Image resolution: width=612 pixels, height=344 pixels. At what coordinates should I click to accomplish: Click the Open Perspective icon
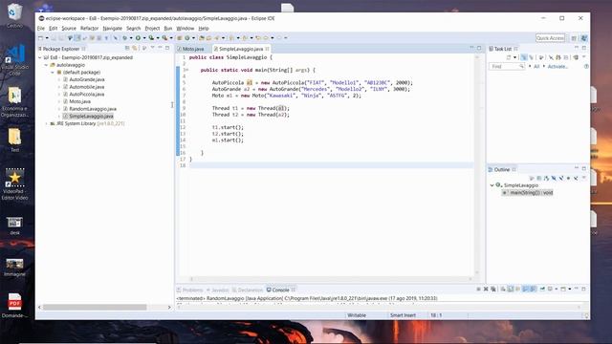(574, 38)
